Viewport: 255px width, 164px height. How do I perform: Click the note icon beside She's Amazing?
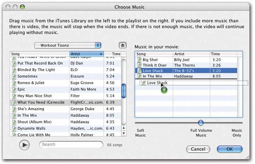tap(14, 109)
